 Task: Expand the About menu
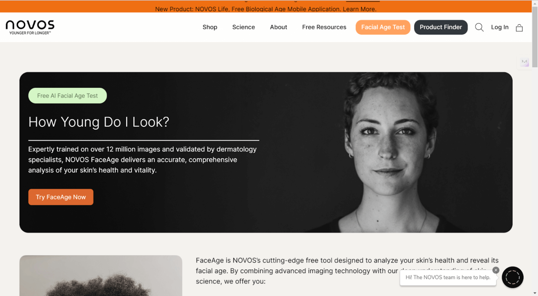click(278, 27)
